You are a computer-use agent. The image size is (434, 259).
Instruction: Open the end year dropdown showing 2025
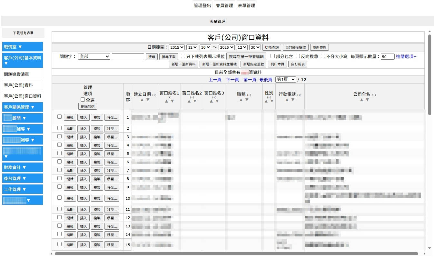(226, 47)
